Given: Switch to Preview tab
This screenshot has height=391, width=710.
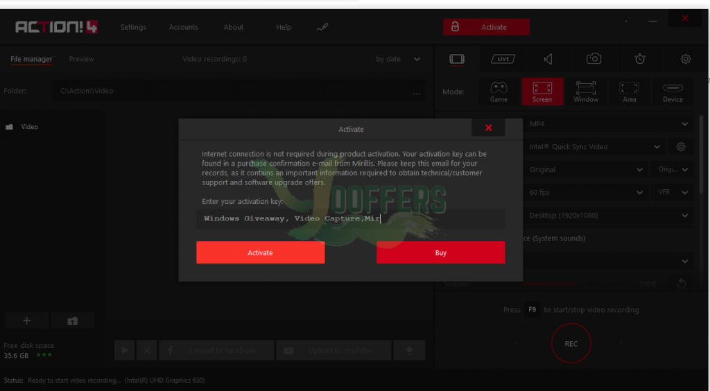Looking at the screenshot, I should 82,59.
